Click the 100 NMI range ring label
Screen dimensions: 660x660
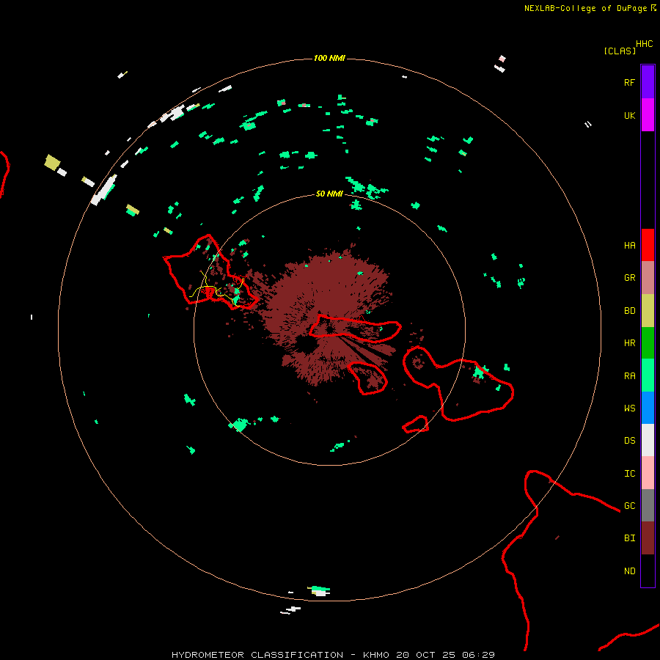(329, 58)
